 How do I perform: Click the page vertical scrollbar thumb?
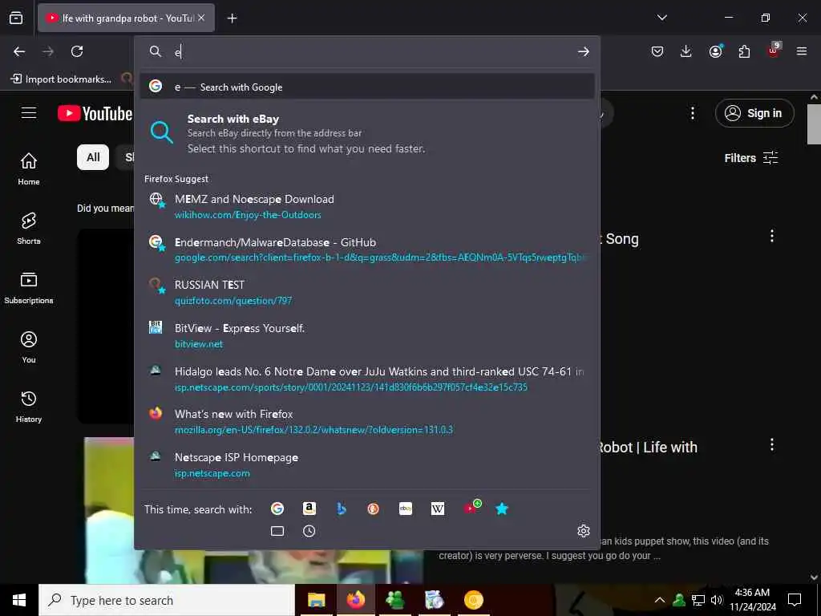814,124
